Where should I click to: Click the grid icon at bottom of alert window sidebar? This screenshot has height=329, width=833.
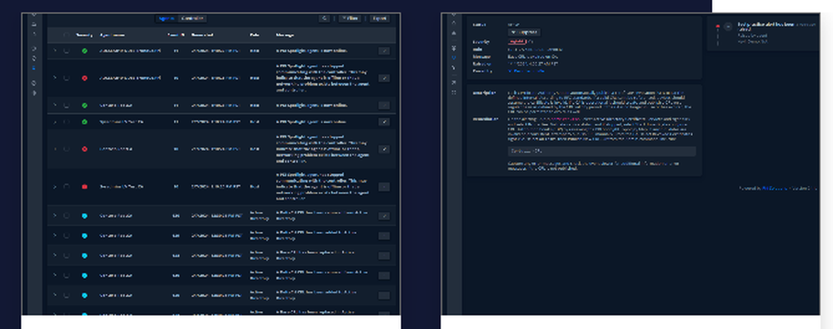[x=454, y=92]
